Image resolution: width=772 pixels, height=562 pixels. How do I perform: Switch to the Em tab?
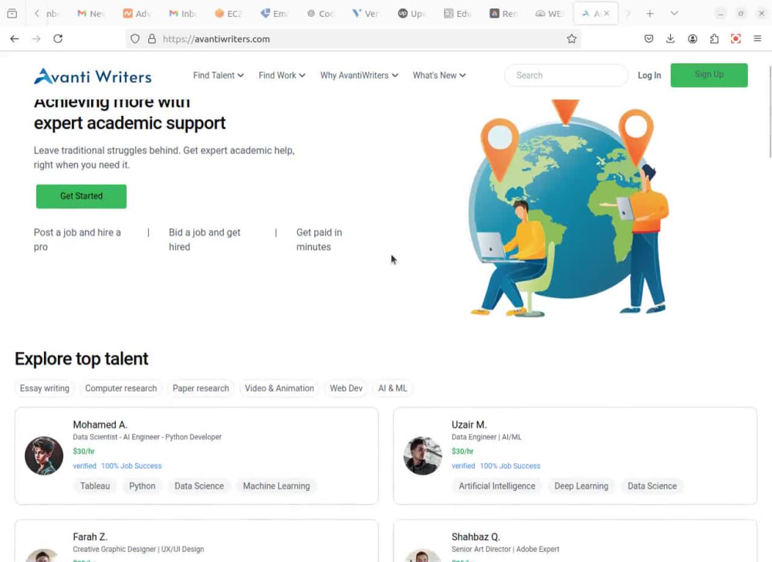pyautogui.click(x=274, y=13)
